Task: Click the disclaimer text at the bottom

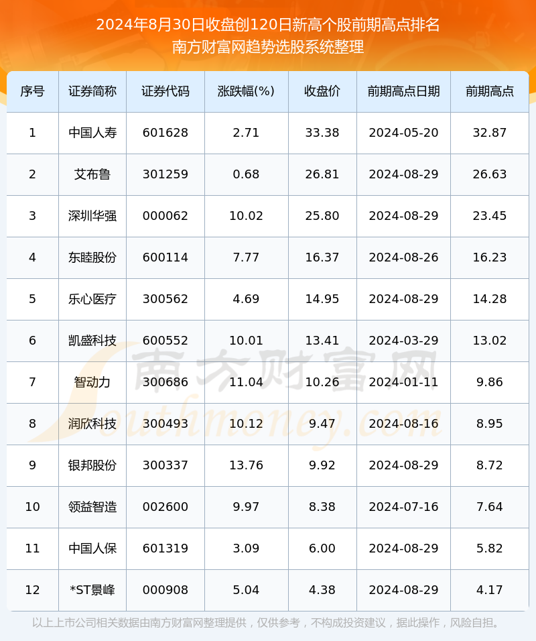Action: click(267, 623)
